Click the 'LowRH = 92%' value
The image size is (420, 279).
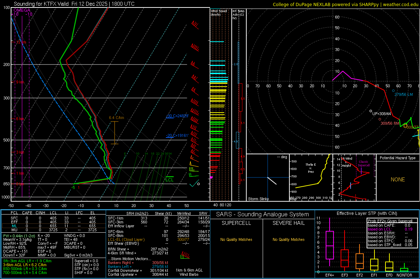(x=15, y=243)
